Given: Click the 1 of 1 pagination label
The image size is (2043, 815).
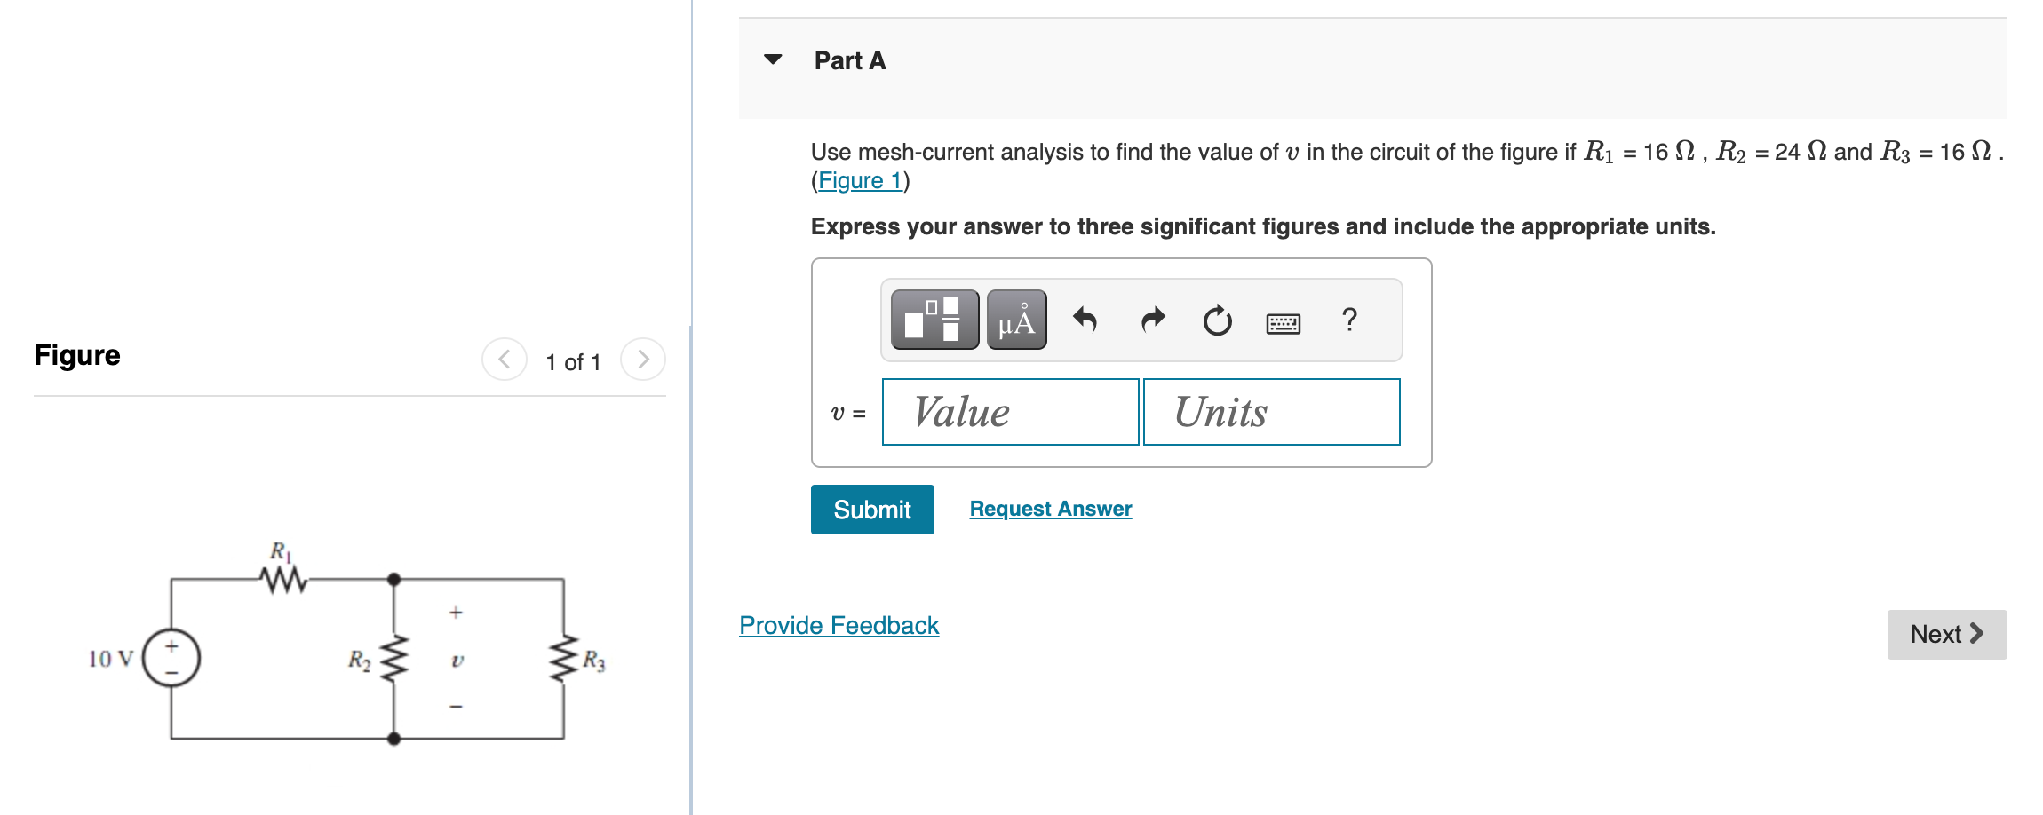Looking at the screenshot, I should tap(573, 360).
